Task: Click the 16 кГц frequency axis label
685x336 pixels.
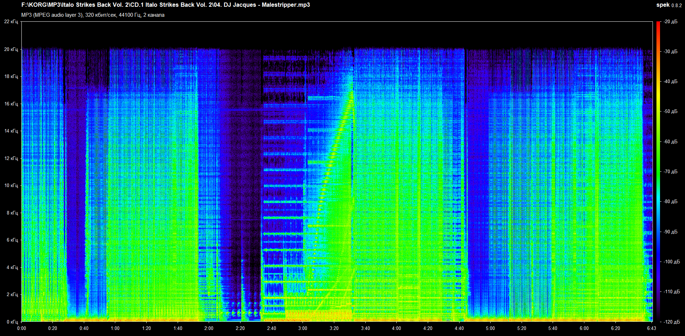Action: (x=11, y=104)
